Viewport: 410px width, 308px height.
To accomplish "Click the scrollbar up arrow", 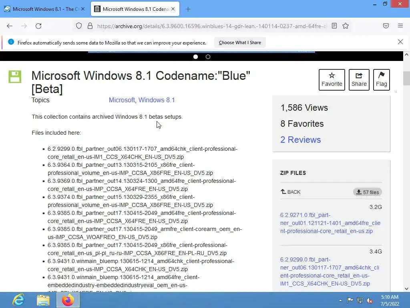I will [x=406, y=55].
